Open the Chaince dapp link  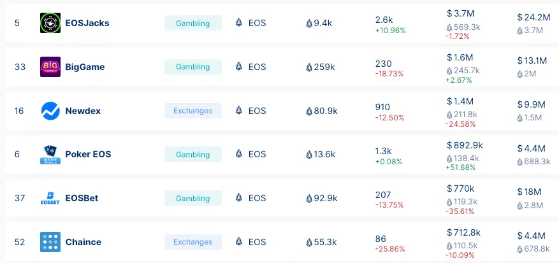(x=83, y=242)
